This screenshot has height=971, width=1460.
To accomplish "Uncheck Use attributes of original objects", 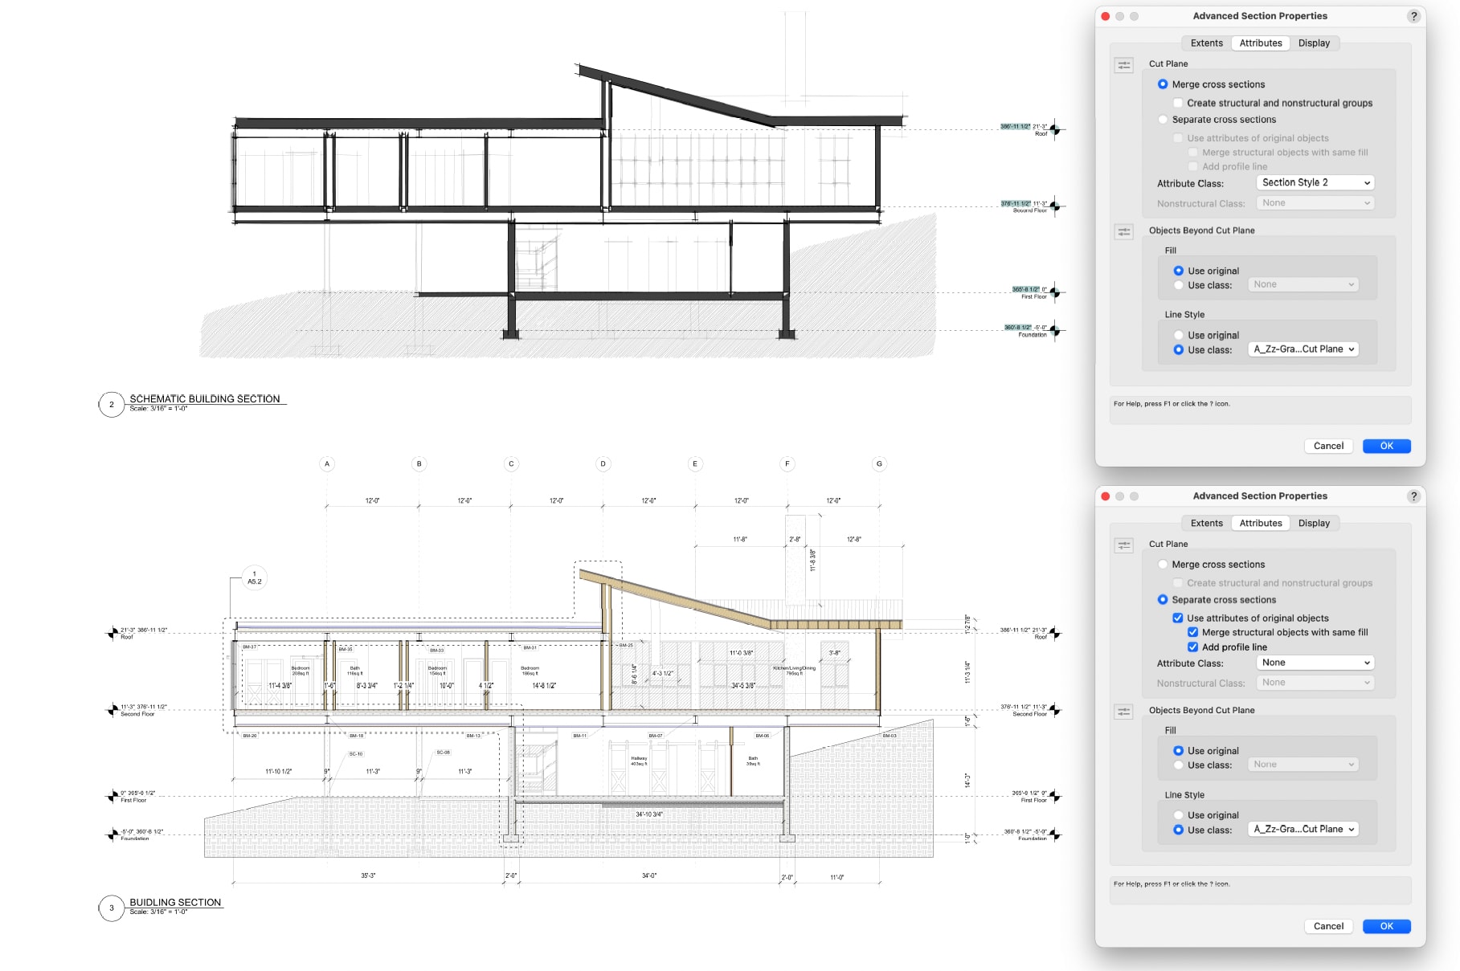I will [1178, 618].
